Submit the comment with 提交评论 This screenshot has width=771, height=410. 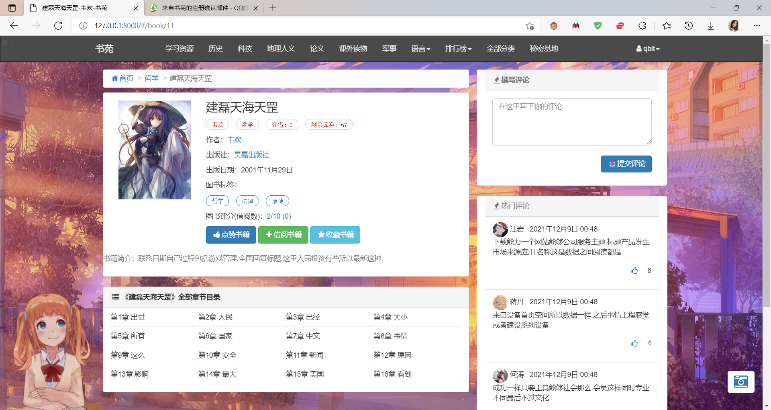pos(626,164)
